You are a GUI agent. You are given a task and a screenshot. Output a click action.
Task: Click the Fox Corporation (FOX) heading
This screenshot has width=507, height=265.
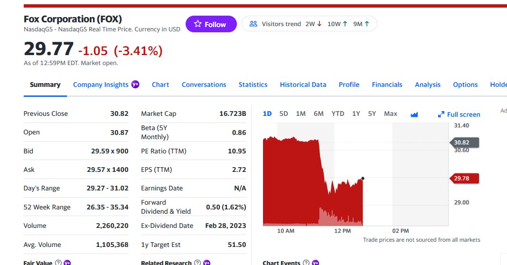click(x=73, y=19)
